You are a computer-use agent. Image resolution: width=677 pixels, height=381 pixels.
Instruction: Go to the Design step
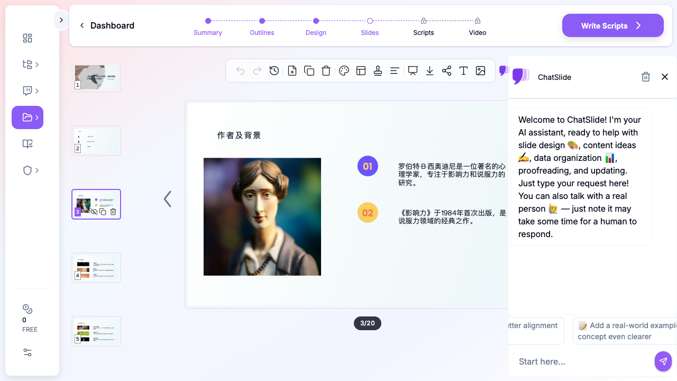click(x=316, y=26)
